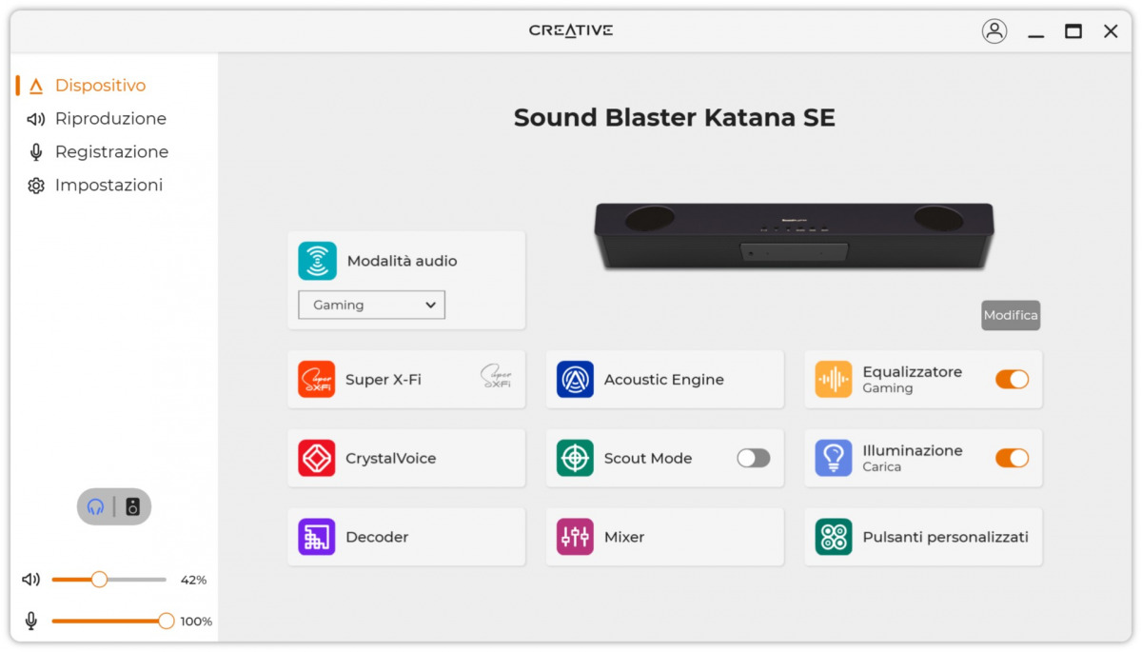Open Impostazioni from the sidebar
Screen dimensions: 1142x652
click(x=108, y=186)
